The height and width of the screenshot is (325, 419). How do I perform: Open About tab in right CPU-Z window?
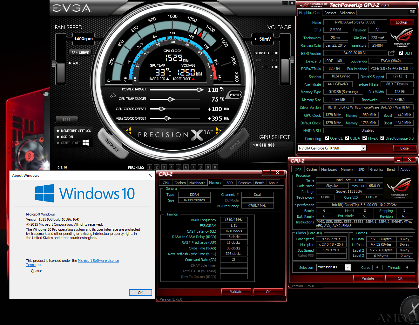[x=405, y=169]
